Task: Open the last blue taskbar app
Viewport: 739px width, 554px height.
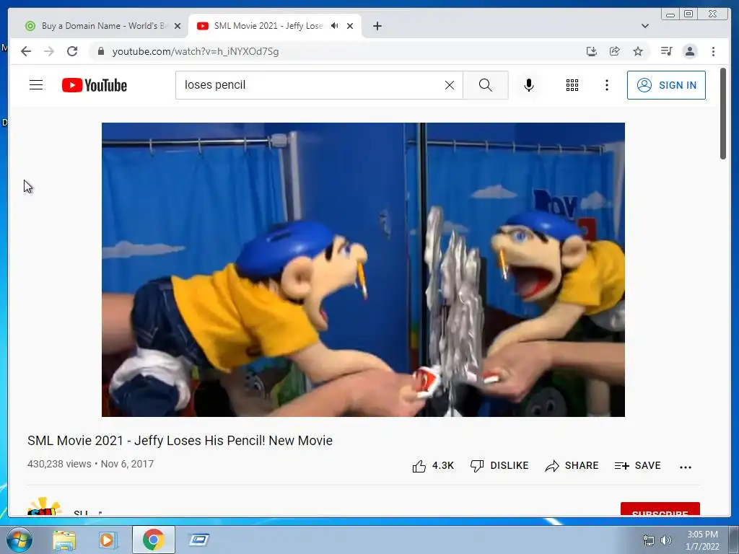Action: [x=199, y=540]
